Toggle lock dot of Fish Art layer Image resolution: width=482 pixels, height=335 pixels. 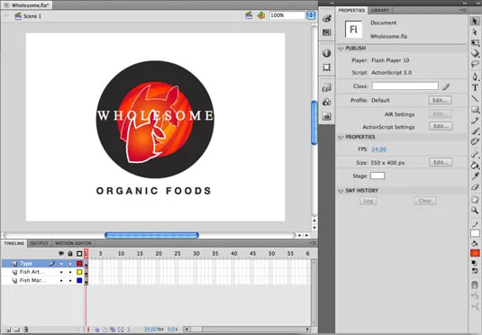click(x=70, y=272)
